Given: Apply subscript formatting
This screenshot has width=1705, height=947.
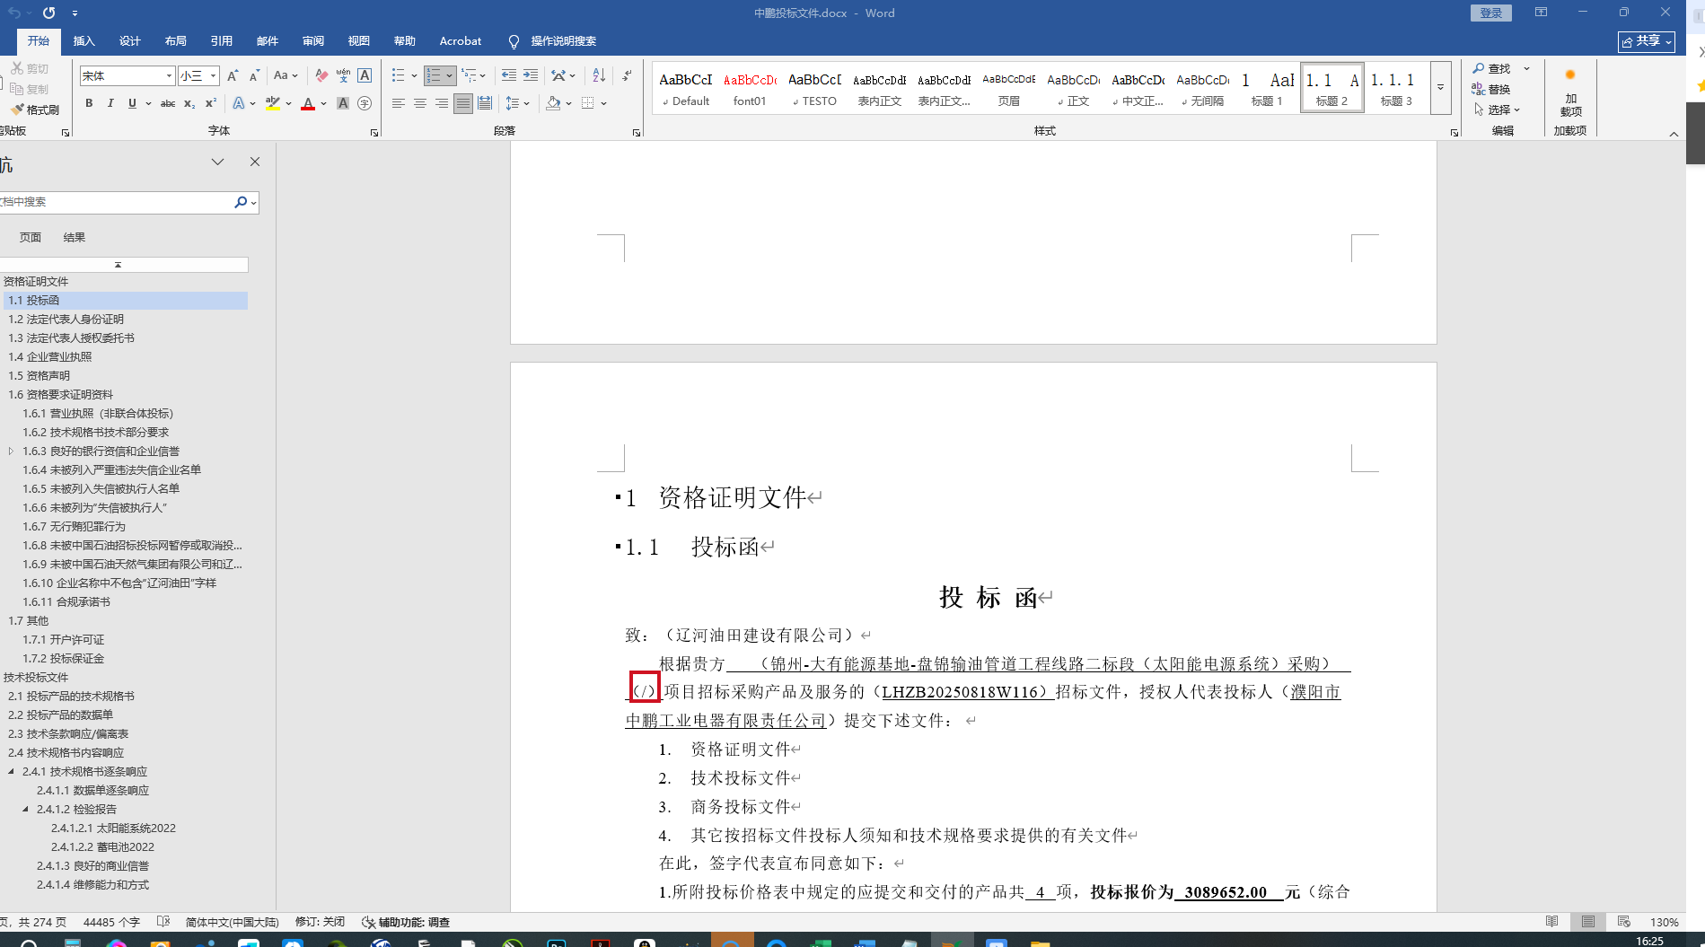Looking at the screenshot, I should (189, 104).
